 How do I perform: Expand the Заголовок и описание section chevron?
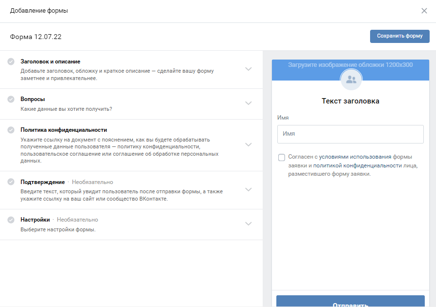point(248,69)
